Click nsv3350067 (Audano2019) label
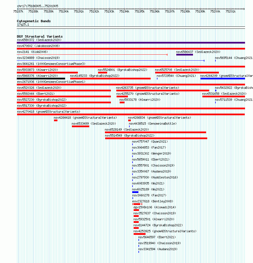The width and height of the screenshot is (253, 263). 152,172
